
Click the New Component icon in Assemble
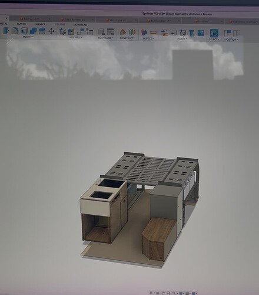(71, 32)
